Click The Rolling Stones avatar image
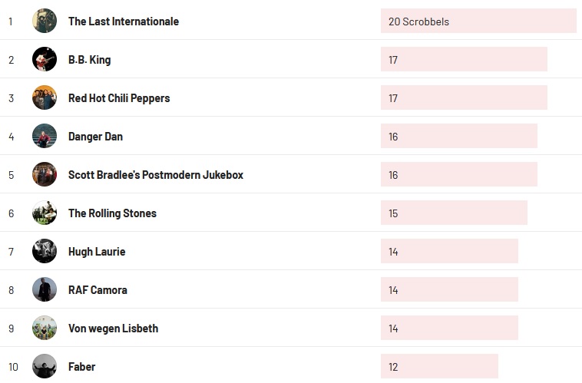The image size is (582, 383). coord(45,213)
